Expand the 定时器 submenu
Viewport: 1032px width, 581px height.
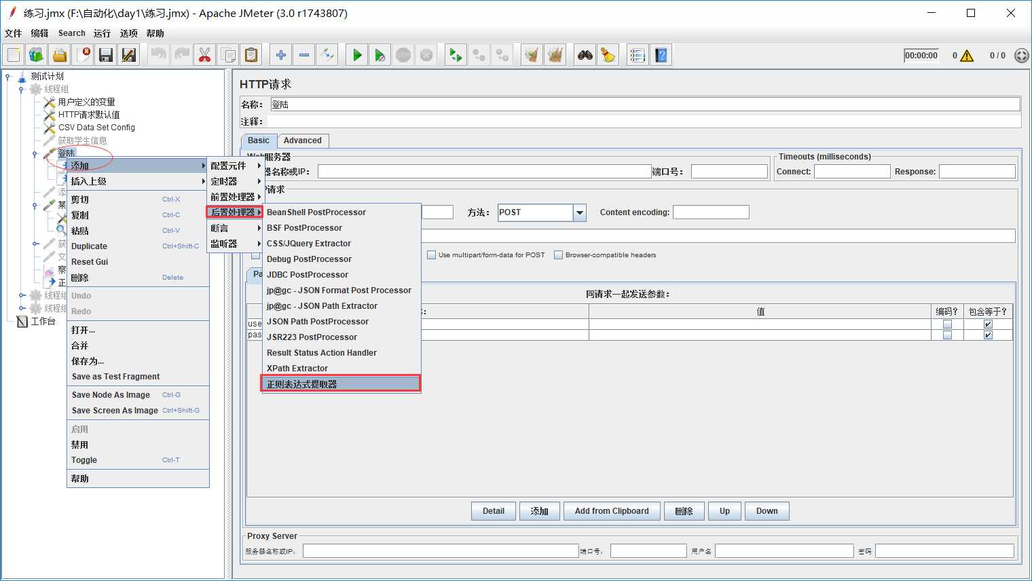(235, 181)
